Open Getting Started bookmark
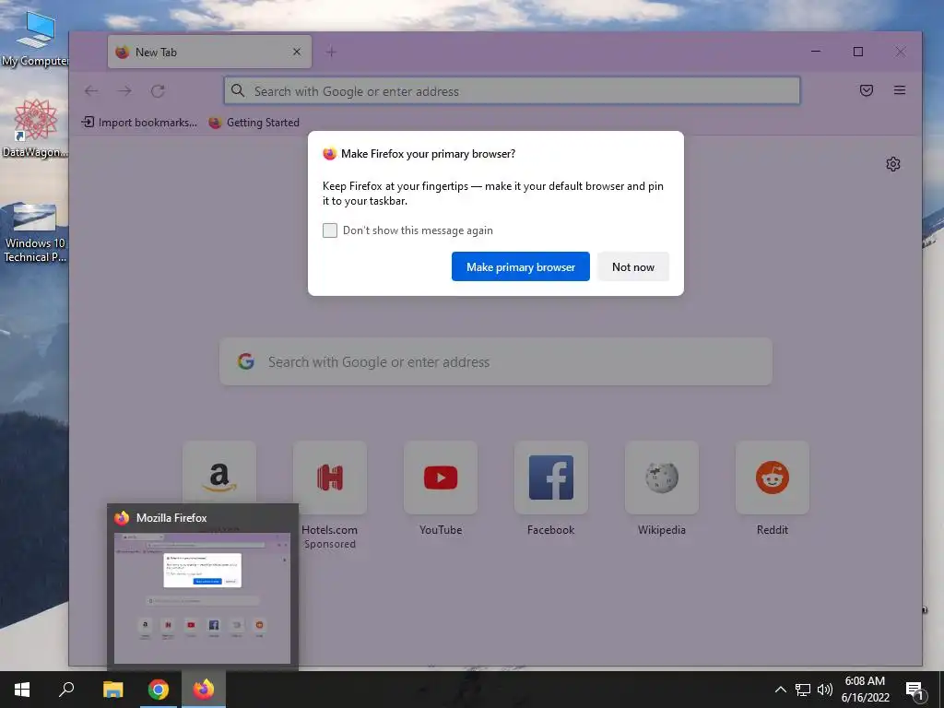Viewport: 944px width, 708px height. pyautogui.click(x=254, y=123)
